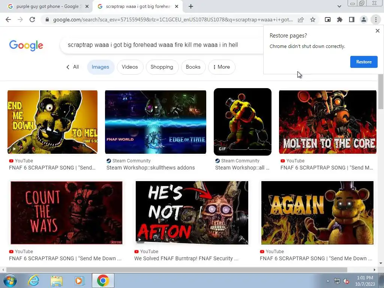Share this page using share icon
Viewport: 384px width, 288px height.
[x=301, y=19]
